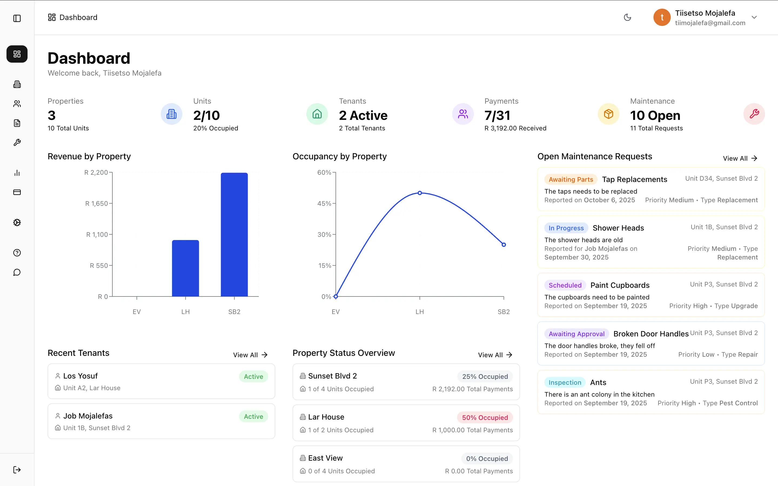
Task: View all open maintenance requests
Action: (740, 158)
